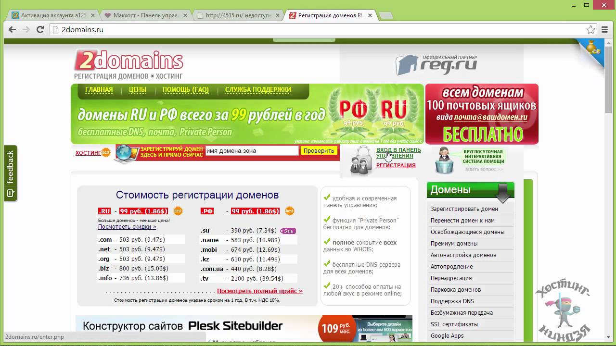
Task: Open the reg.ru partner logo
Action: tap(436, 65)
